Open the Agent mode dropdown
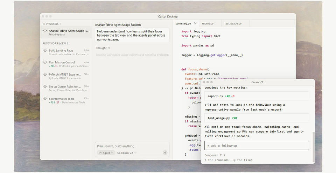Image resolution: width=336 pixels, height=173 pixels. point(106,153)
